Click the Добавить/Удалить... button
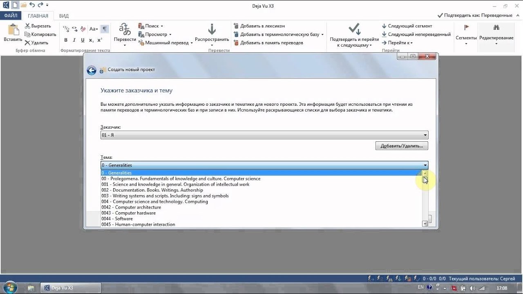 (402, 146)
